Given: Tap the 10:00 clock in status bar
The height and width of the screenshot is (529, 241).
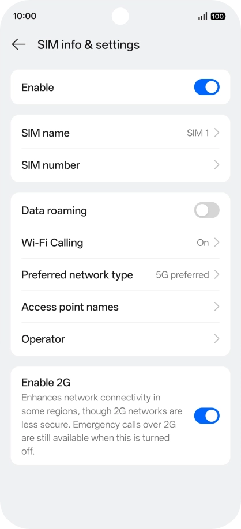Looking at the screenshot, I should click(x=25, y=16).
